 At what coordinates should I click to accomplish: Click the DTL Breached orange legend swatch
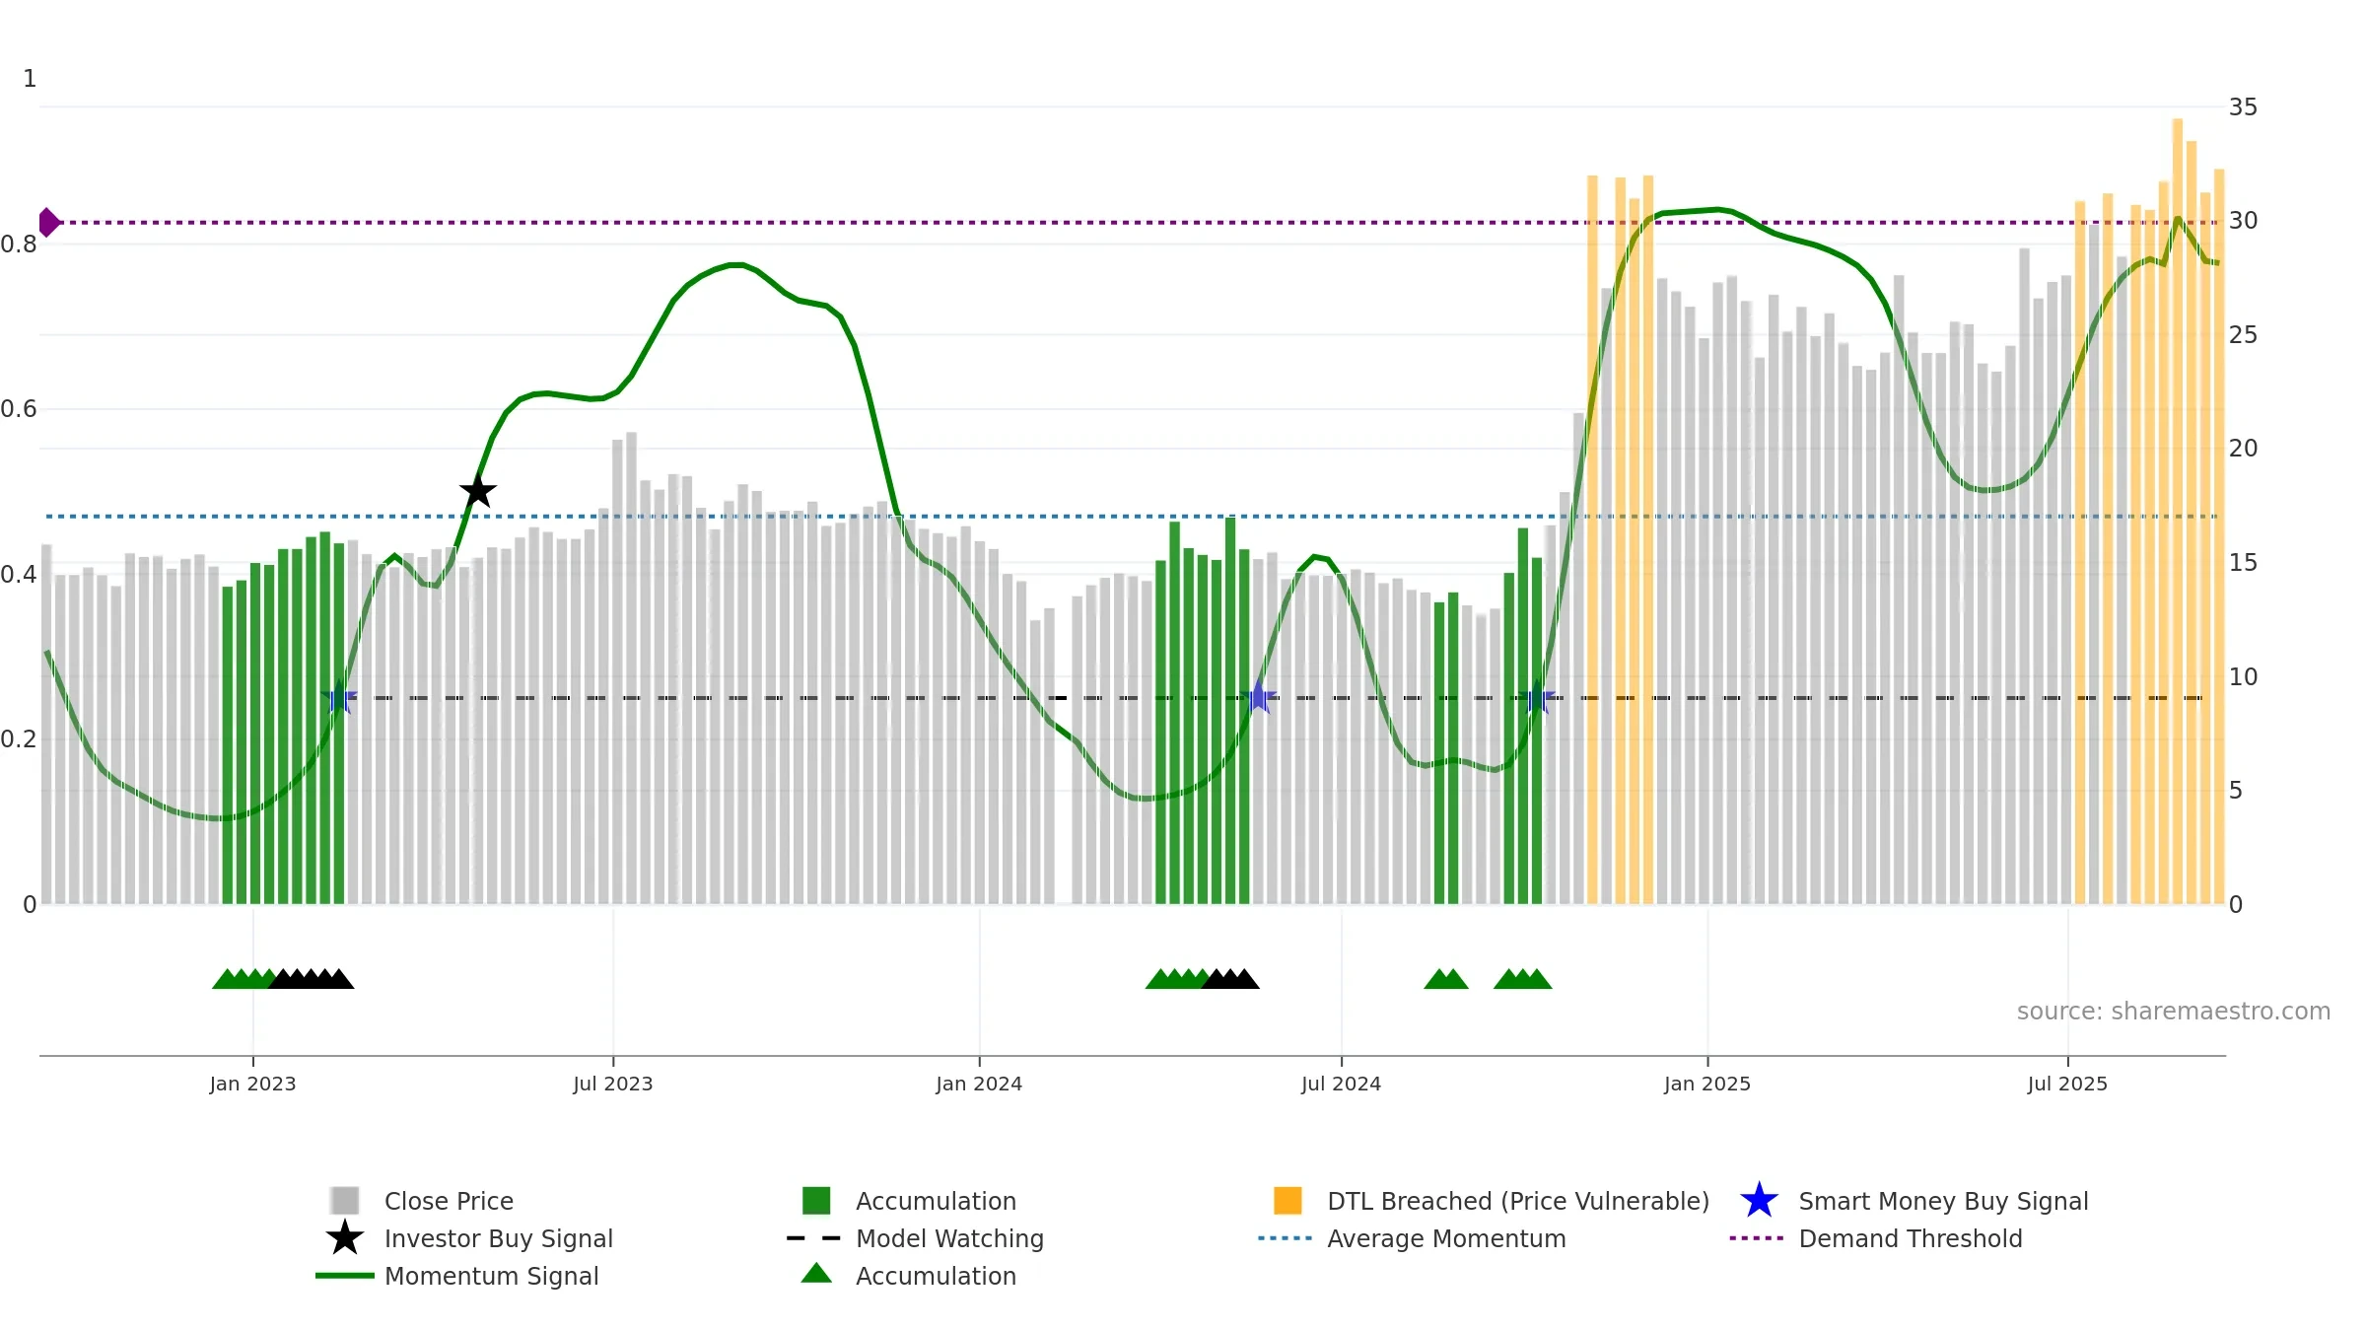1287,1200
